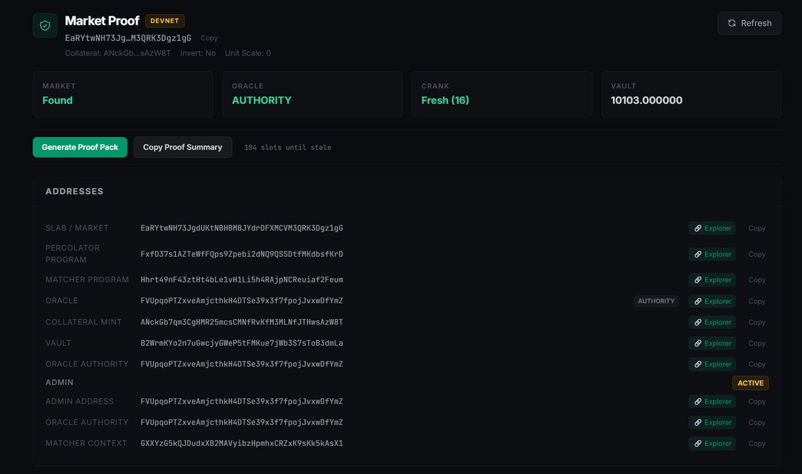This screenshot has width=802, height=474.
Task: Open Explorer for the Collateral Mint
Action: click(712, 322)
